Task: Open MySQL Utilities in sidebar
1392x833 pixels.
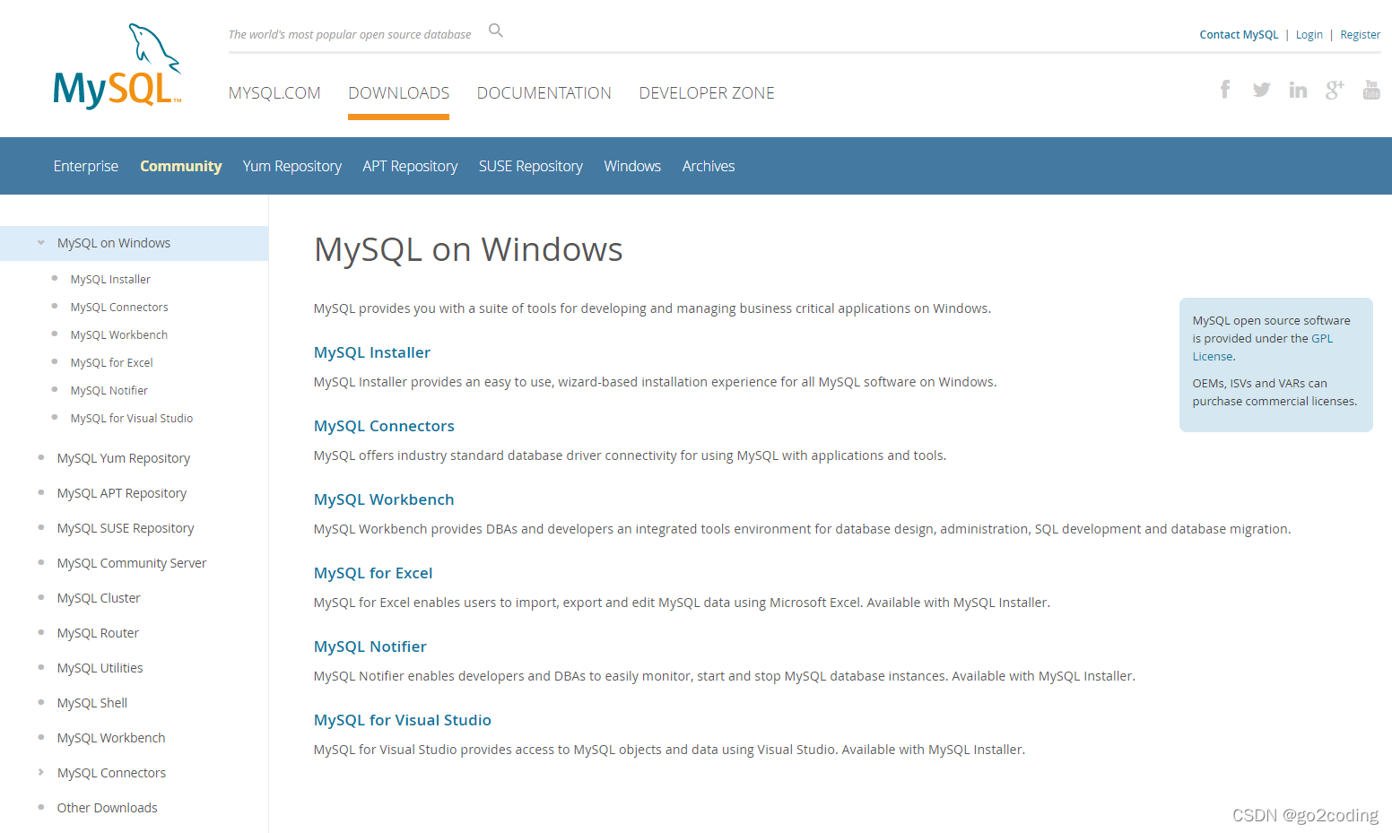Action: pyautogui.click(x=100, y=668)
